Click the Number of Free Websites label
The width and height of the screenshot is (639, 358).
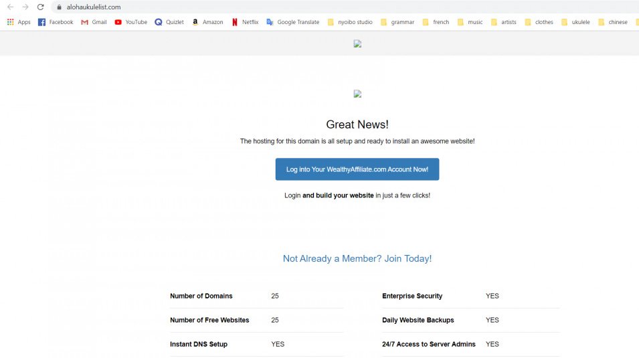(x=209, y=320)
